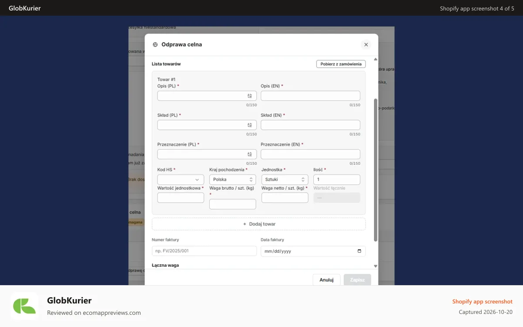Click the Waga netto / szt. input
This screenshot has width=523, height=327.
[285, 198]
